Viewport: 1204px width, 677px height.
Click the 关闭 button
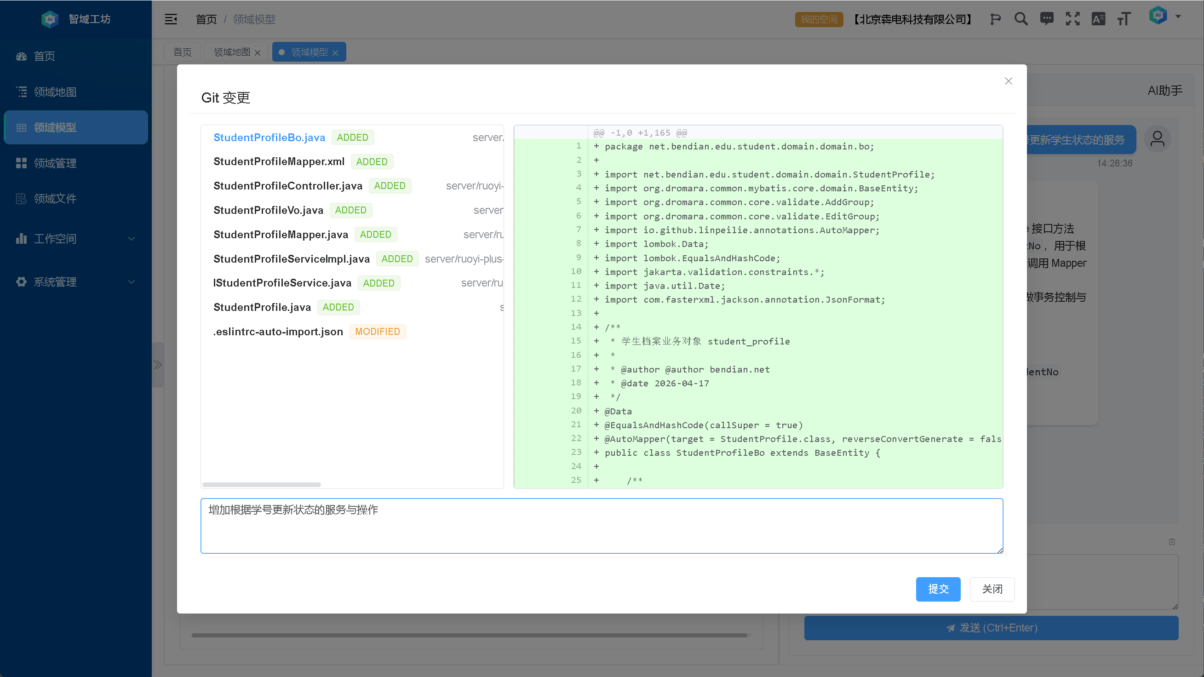(x=992, y=589)
